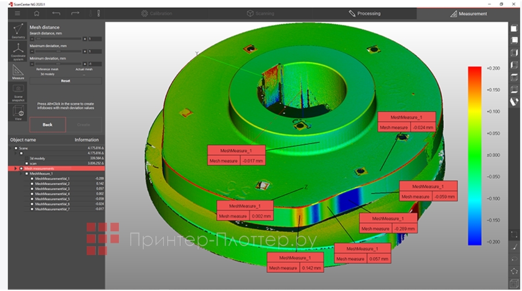The height and width of the screenshot is (291, 522).
Task: Open the Scene snapshot tool
Action: 18,92
